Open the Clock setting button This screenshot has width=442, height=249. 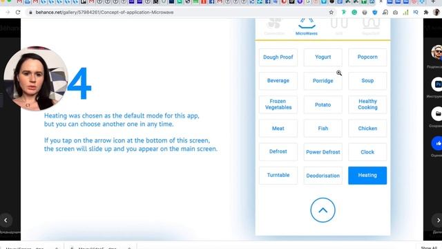[x=367, y=152]
